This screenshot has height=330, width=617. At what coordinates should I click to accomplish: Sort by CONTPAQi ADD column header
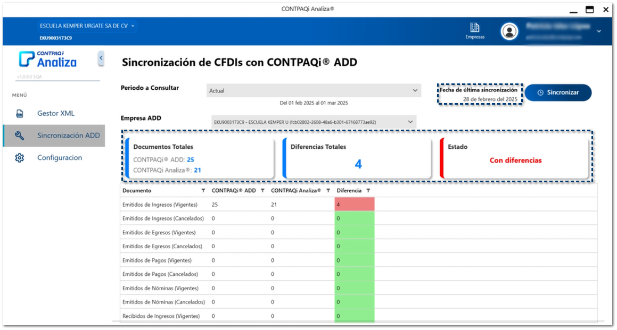click(234, 191)
